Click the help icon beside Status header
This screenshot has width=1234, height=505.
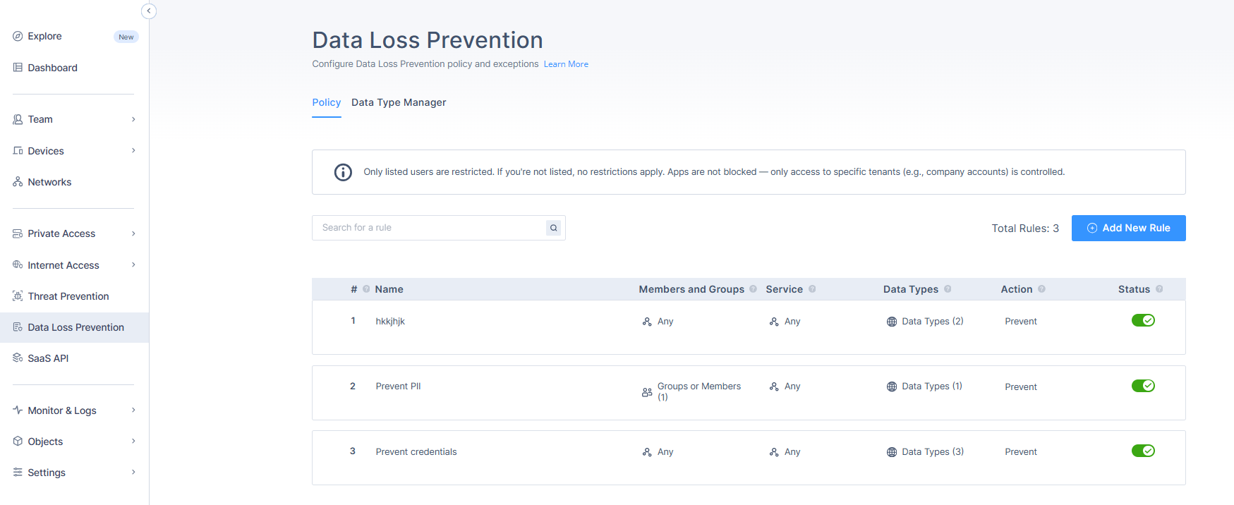coord(1159,289)
